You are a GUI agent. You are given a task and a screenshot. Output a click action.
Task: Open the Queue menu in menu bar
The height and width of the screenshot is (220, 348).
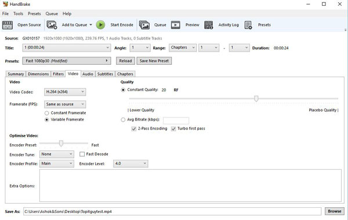[52, 14]
